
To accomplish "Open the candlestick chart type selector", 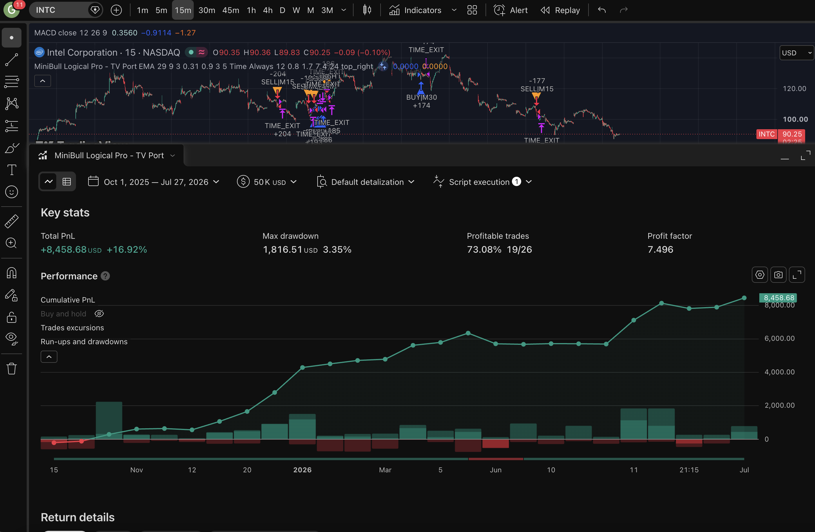I will [x=367, y=10].
